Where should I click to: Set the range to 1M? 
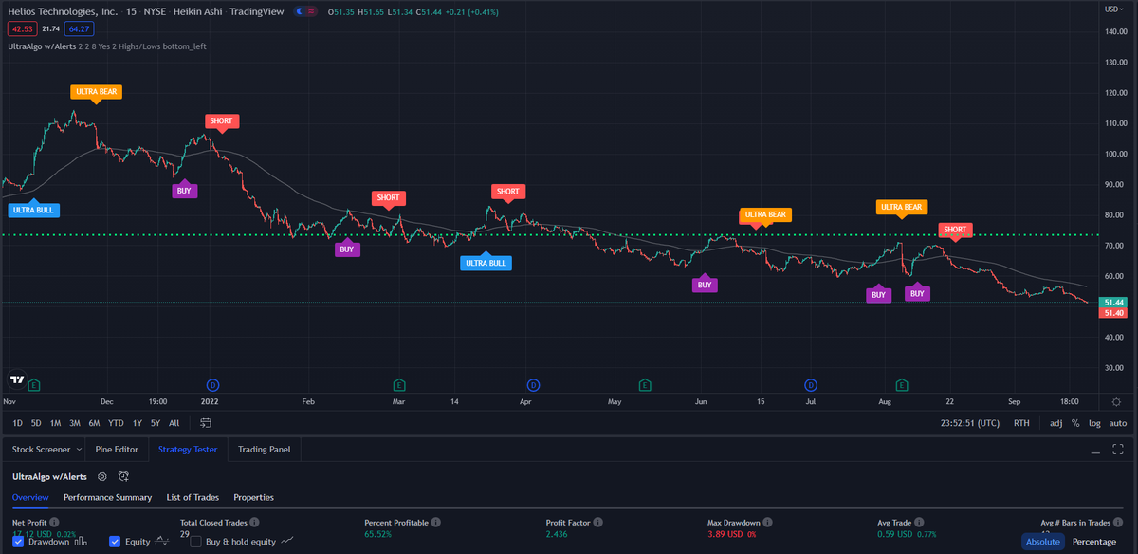(56, 423)
